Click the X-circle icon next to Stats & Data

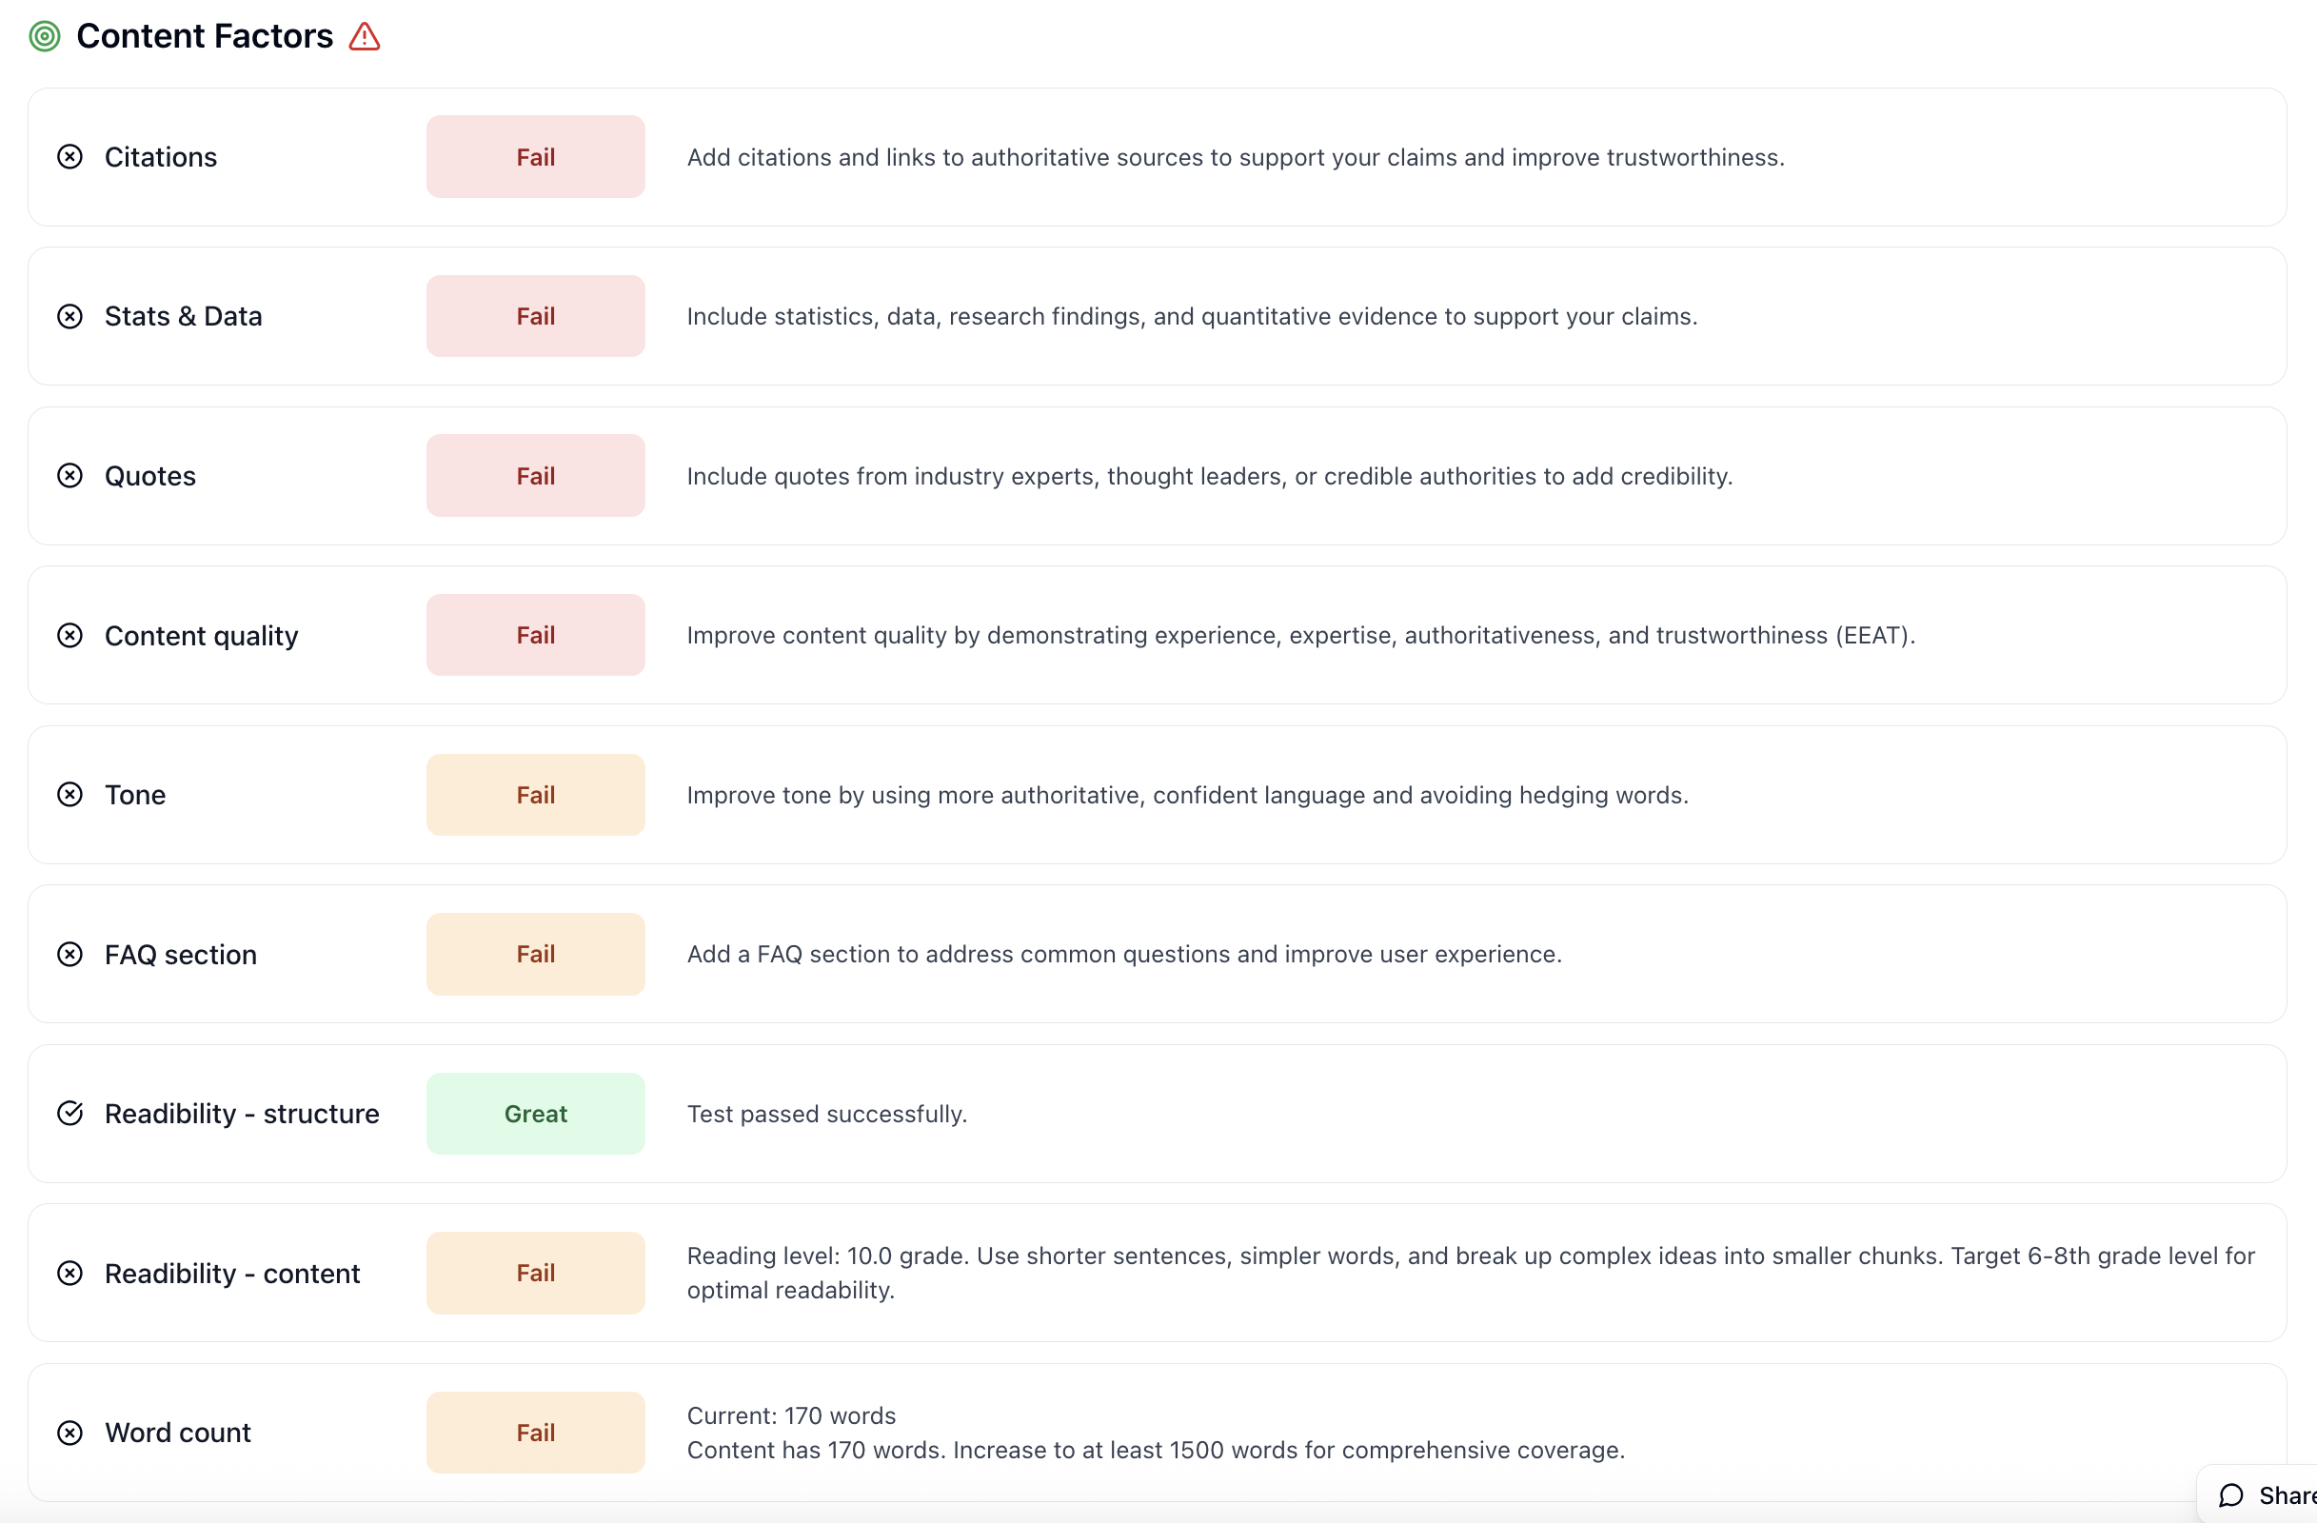[x=70, y=316]
